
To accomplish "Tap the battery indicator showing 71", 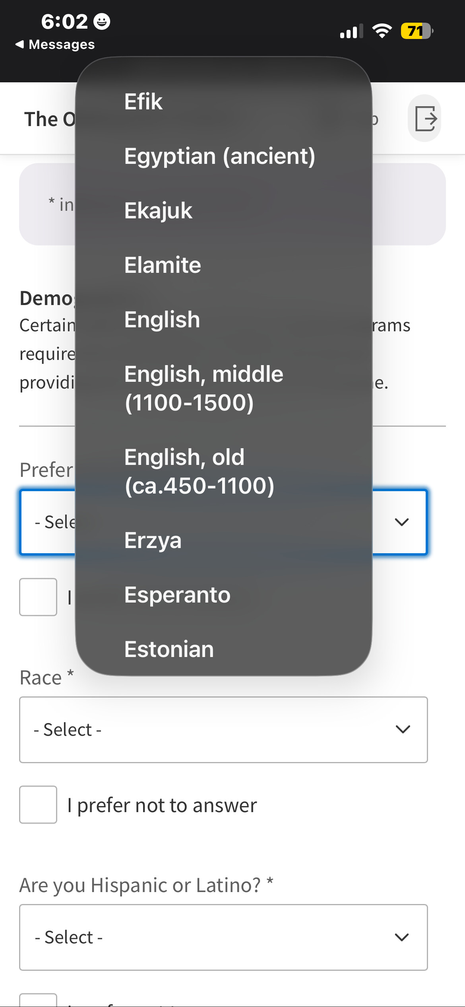I will point(416,31).
